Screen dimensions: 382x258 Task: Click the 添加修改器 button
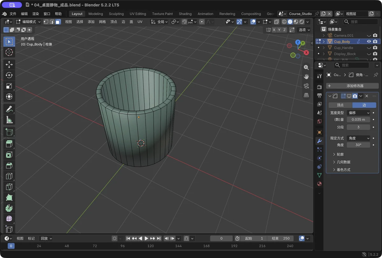(x=352, y=86)
